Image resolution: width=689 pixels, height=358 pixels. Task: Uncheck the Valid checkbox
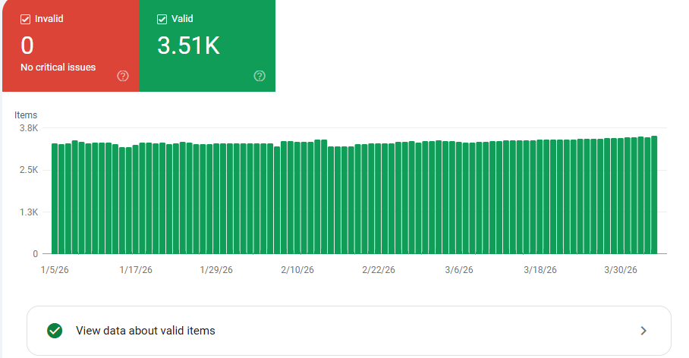click(162, 19)
